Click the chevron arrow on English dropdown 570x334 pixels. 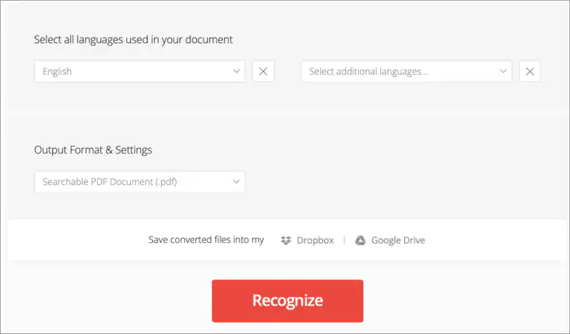tap(237, 72)
